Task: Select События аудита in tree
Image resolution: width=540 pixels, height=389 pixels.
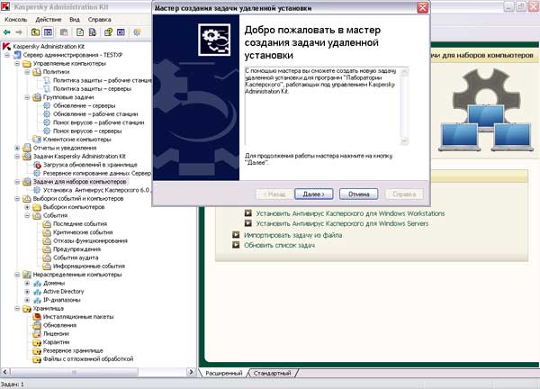Action: coord(76,258)
